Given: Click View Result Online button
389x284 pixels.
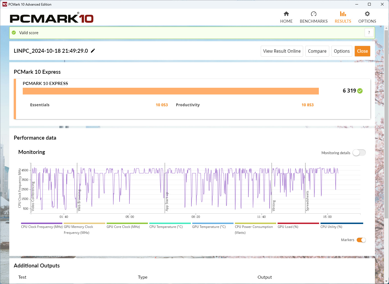Looking at the screenshot, I should (x=282, y=51).
